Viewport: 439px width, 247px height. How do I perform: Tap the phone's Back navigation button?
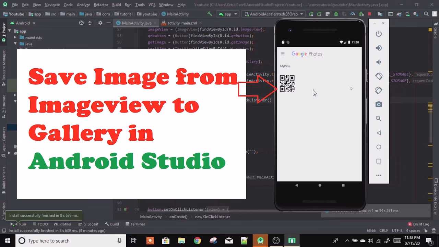point(297,185)
